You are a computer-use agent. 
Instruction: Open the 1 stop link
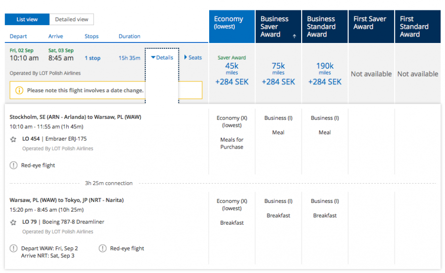coord(92,58)
